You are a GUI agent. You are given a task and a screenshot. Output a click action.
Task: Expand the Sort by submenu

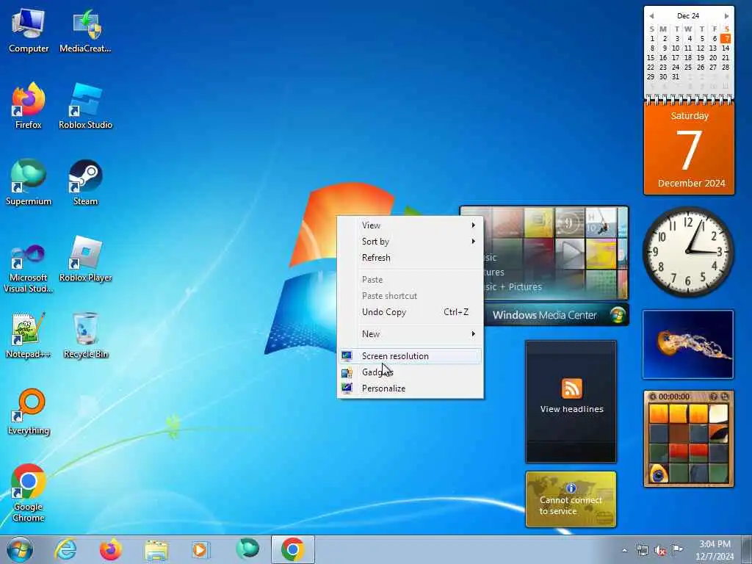point(410,242)
